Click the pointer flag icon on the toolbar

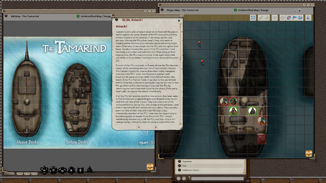pos(295,18)
